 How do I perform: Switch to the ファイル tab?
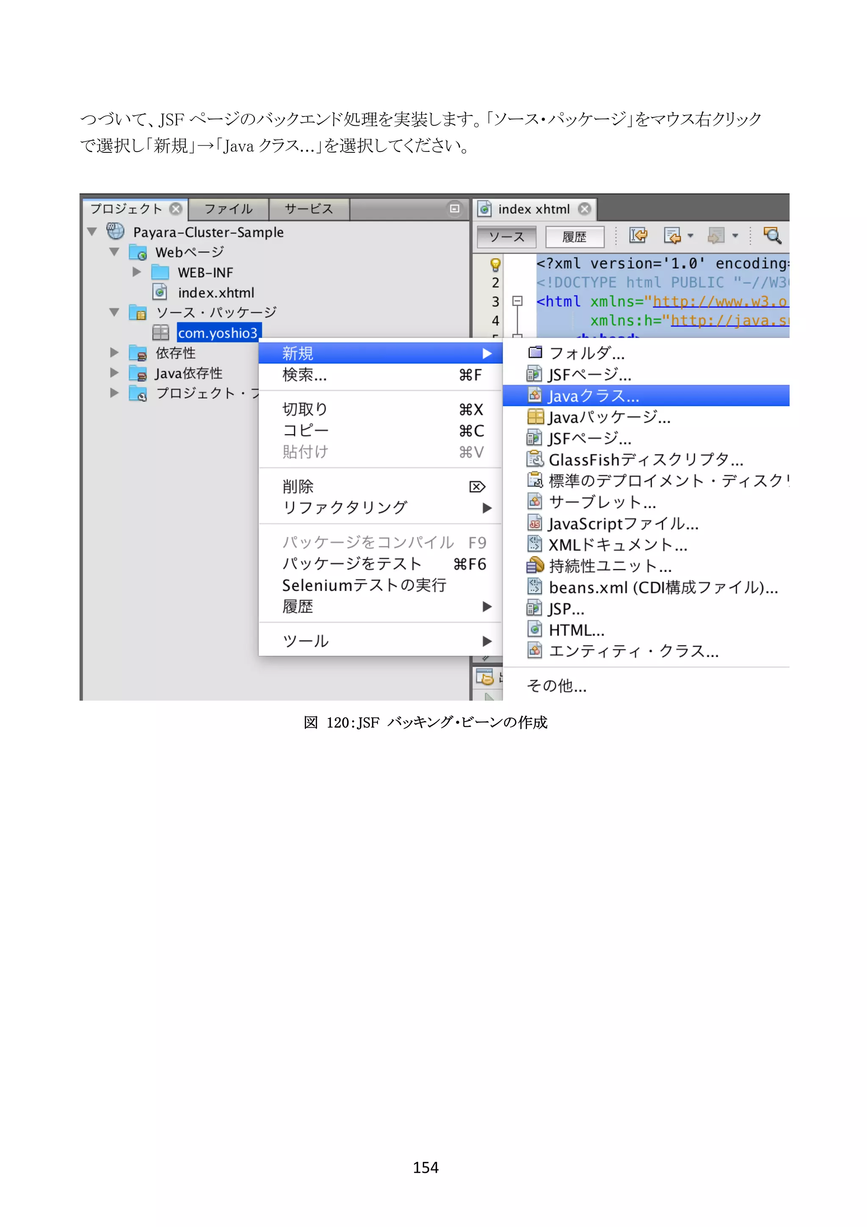coord(229,209)
